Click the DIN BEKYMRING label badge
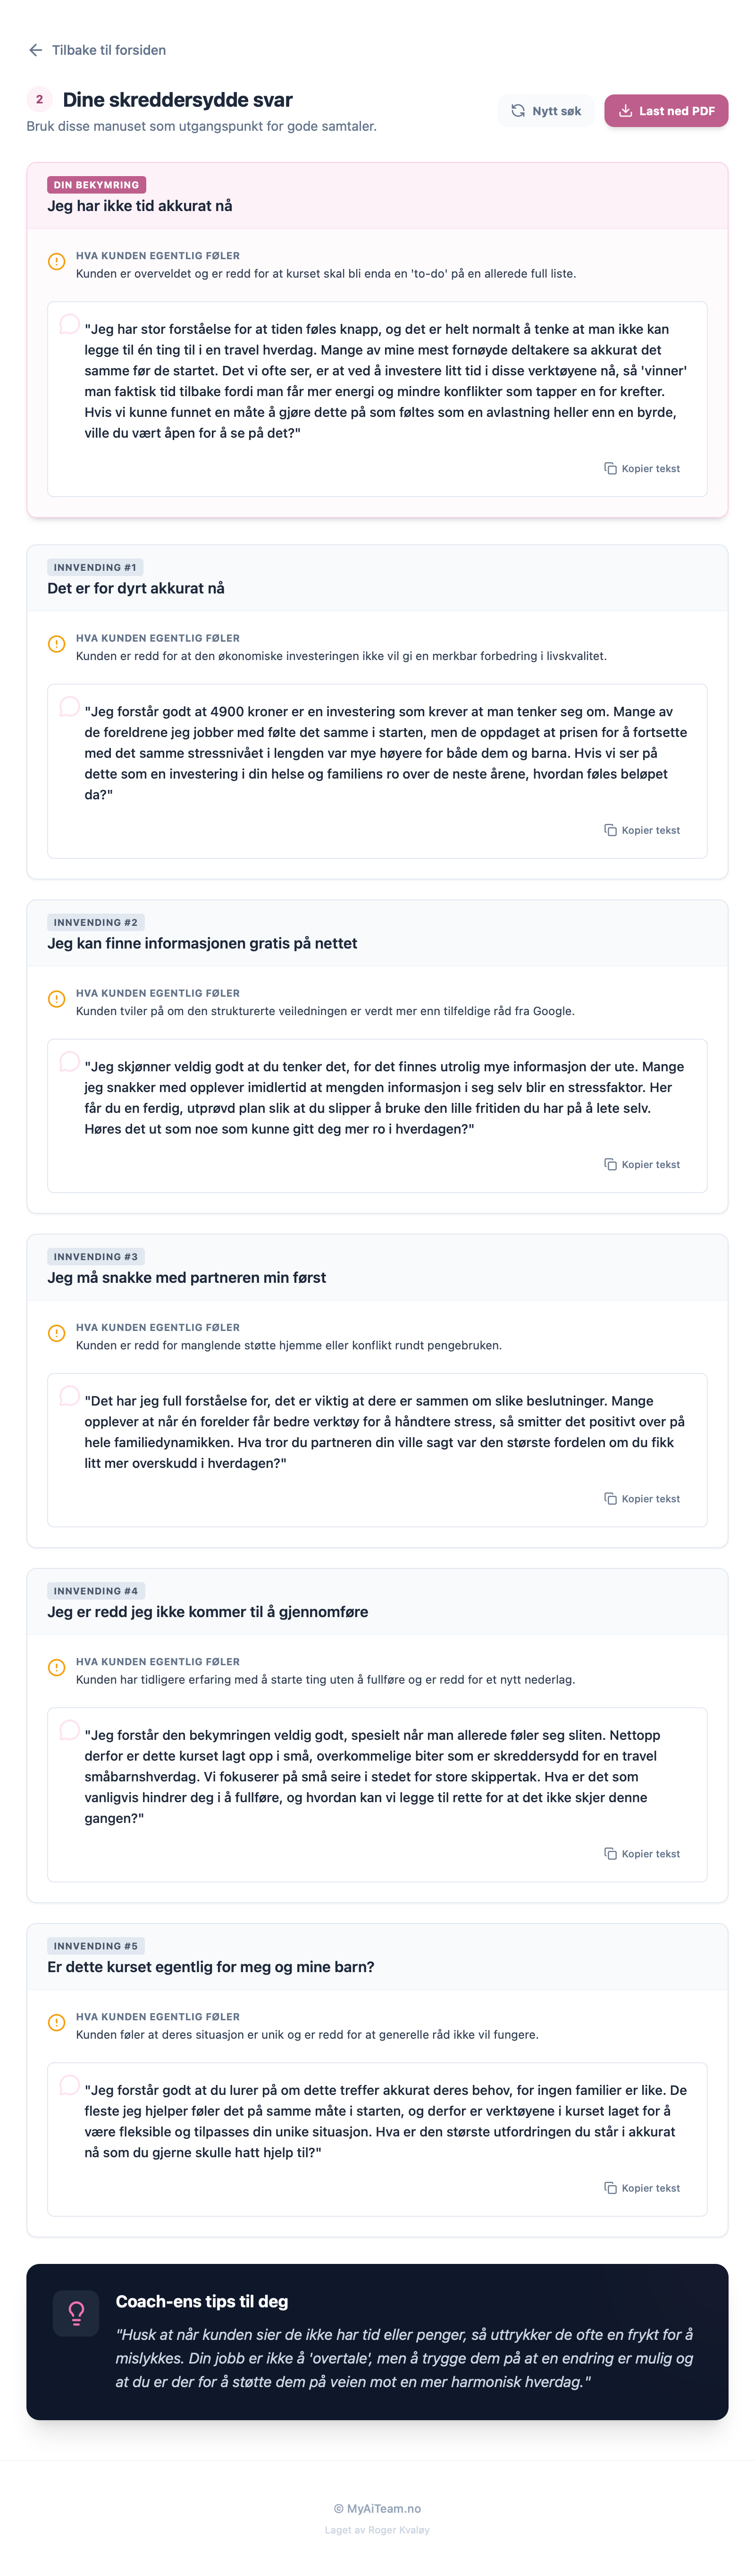Image resolution: width=755 pixels, height=2576 pixels. (96, 185)
